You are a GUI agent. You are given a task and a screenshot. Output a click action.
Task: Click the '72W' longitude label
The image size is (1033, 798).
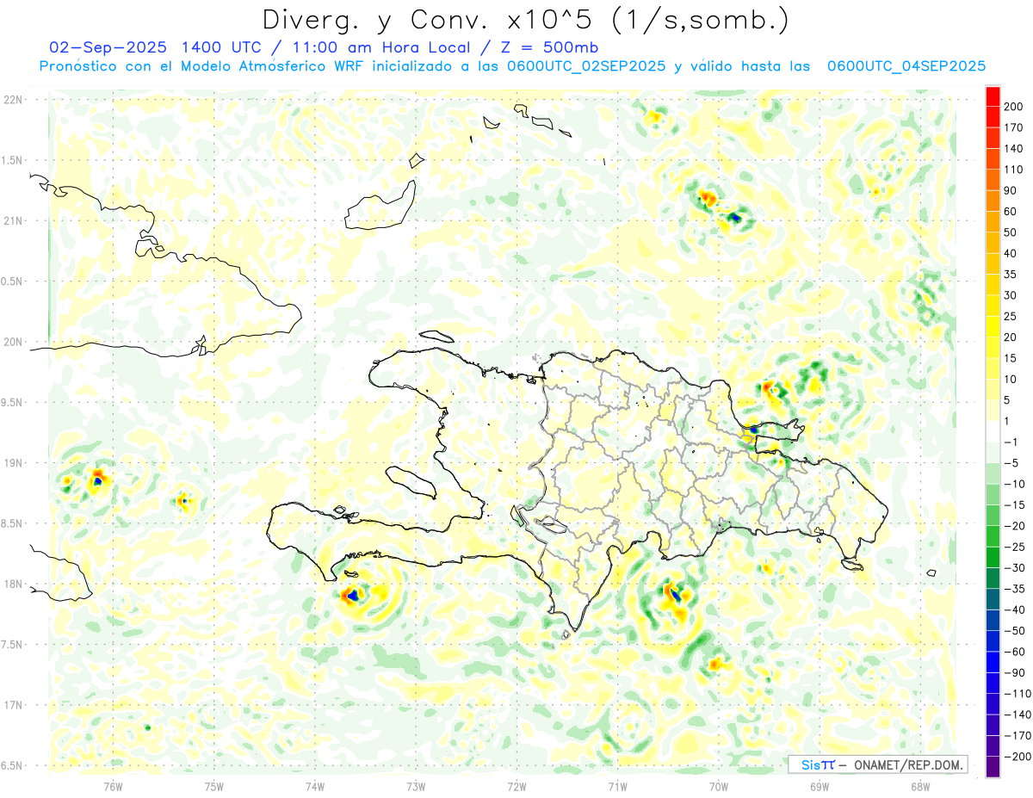pyautogui.click(x=516, y=785)
